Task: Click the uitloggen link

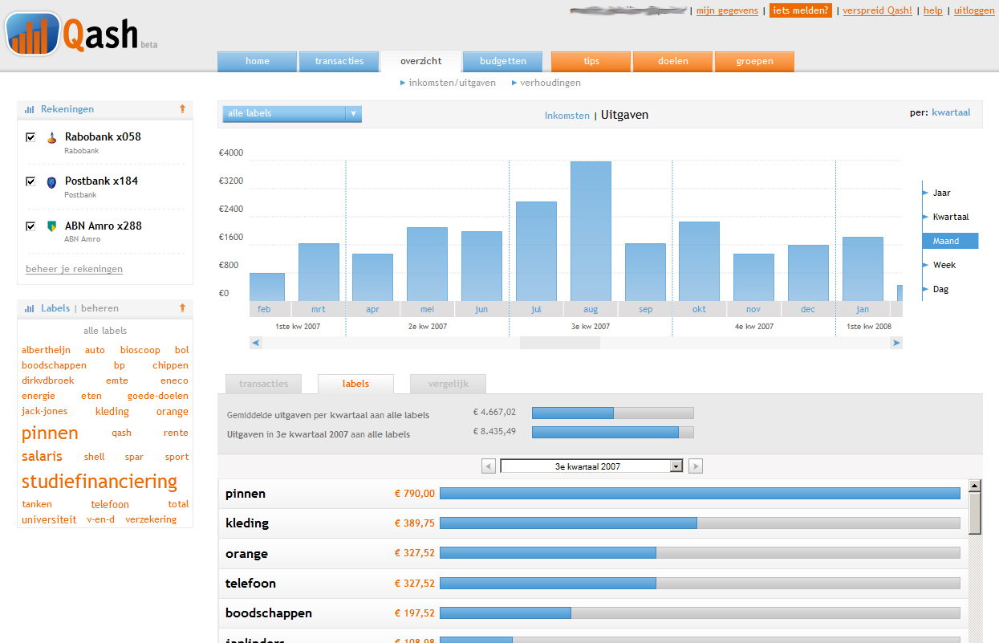Action: [973, 10]
